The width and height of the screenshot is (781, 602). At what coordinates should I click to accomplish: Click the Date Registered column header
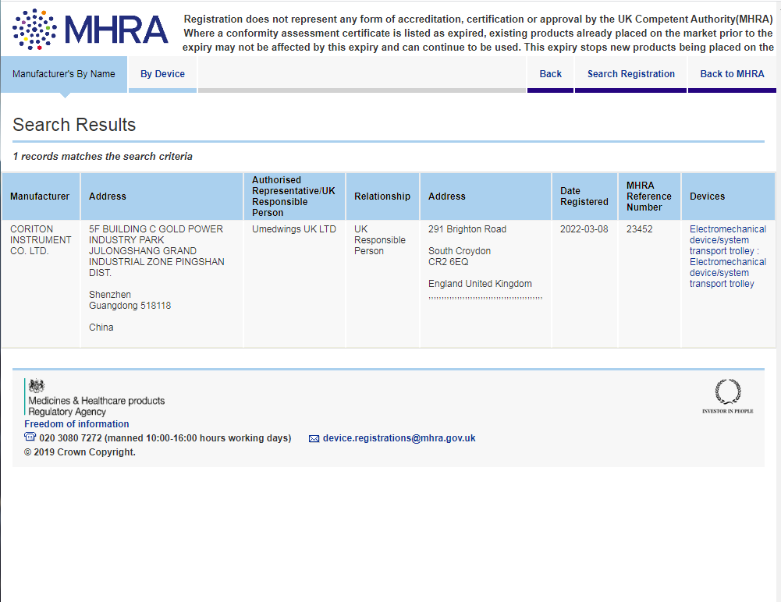pos(584,197)
